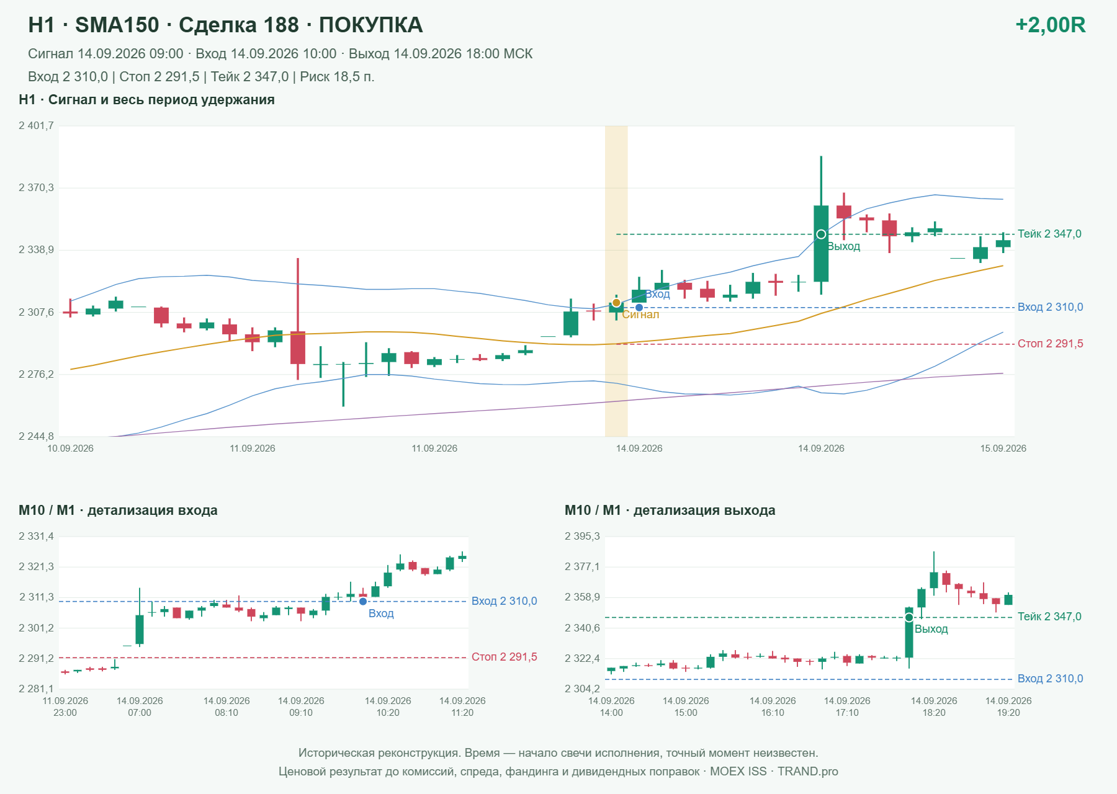This screenshot has width=1117, height=794.
Task: Click 'Вход 2 310,0' label in the exit detail chart
Action: [x=1050, y=679]
